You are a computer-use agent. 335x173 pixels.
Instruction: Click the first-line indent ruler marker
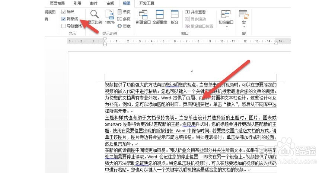coord(105,39)
